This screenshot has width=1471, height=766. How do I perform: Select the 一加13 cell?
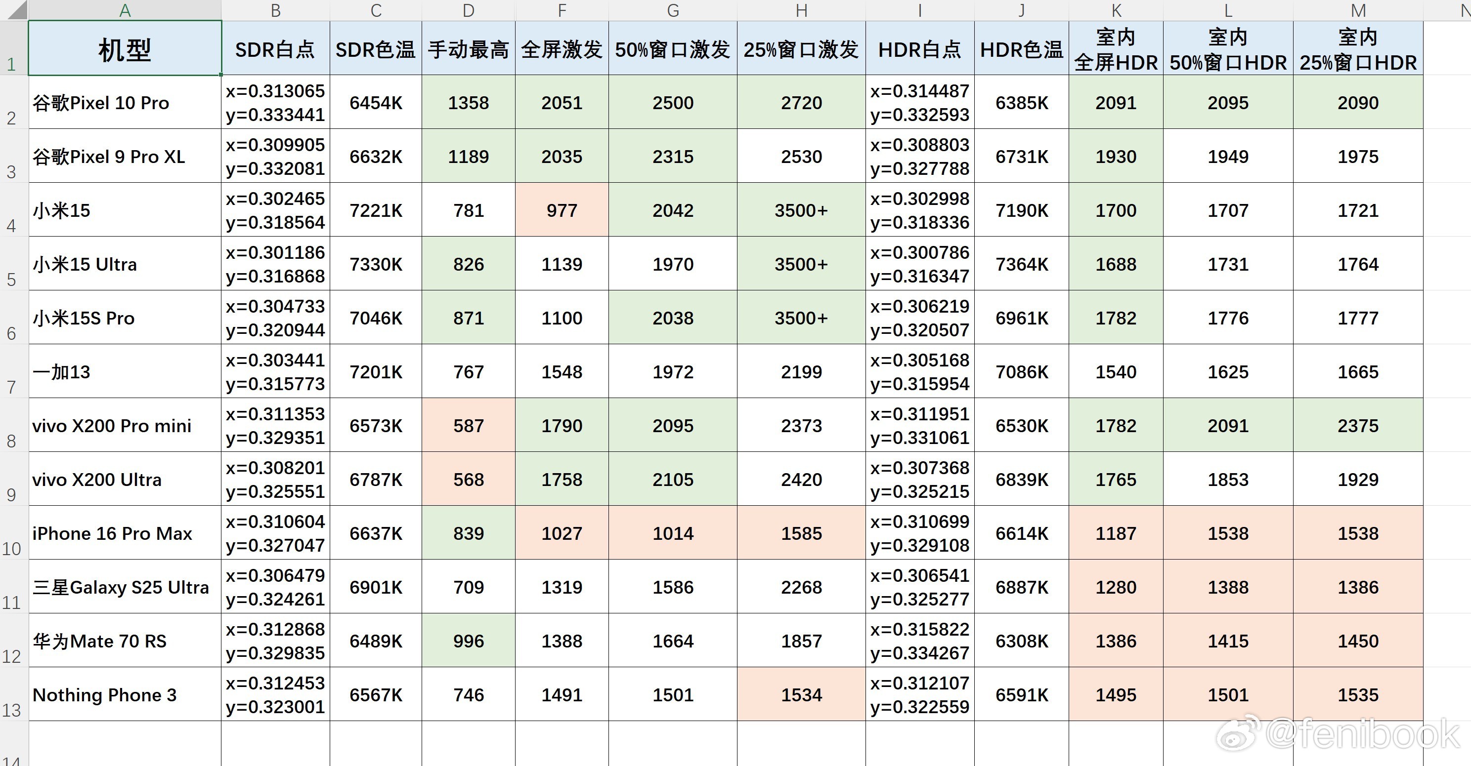click(x=125, y=371)
